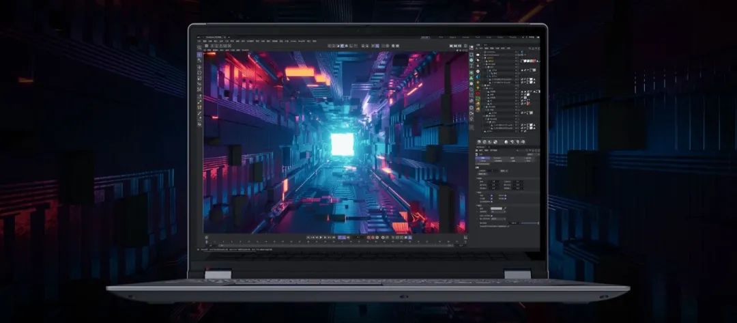This screenshot has height=323, width=737.
Task: Click on the timeline frame ruler
Action: click(x=334, y=242)
